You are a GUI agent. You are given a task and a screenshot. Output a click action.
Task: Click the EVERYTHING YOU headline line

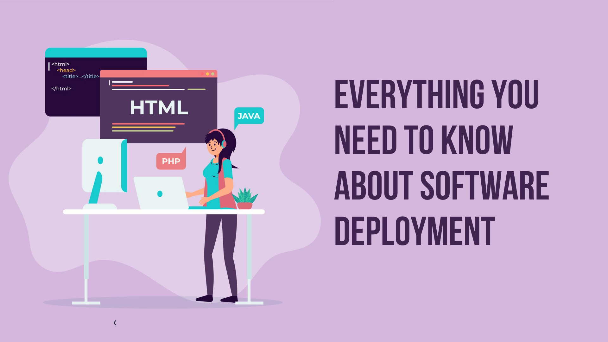[436, 94]
